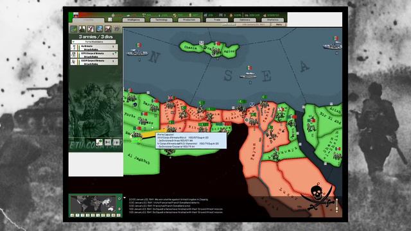Click the lower round button beside minimap
The width and height of the screenshot is (411, 231).
tap(119, 209)
